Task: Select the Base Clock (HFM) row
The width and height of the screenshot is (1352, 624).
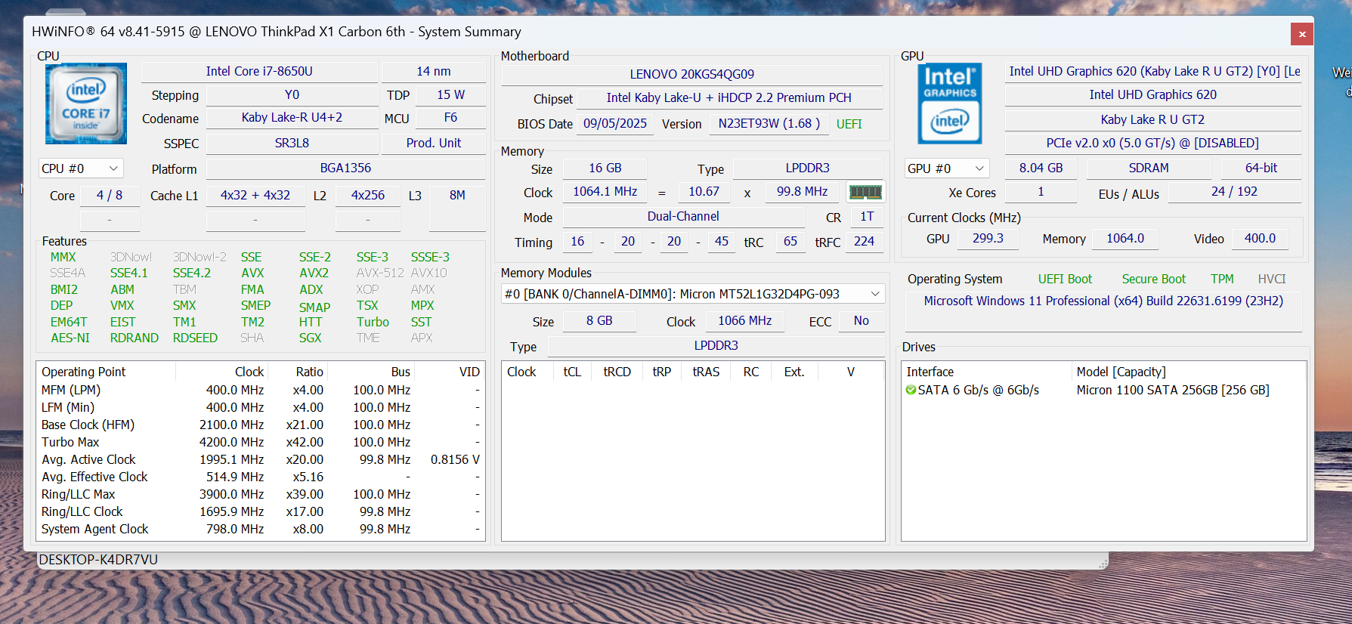Action: pos(261,425)
